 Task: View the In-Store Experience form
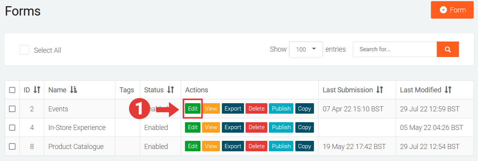coord(211,127)
